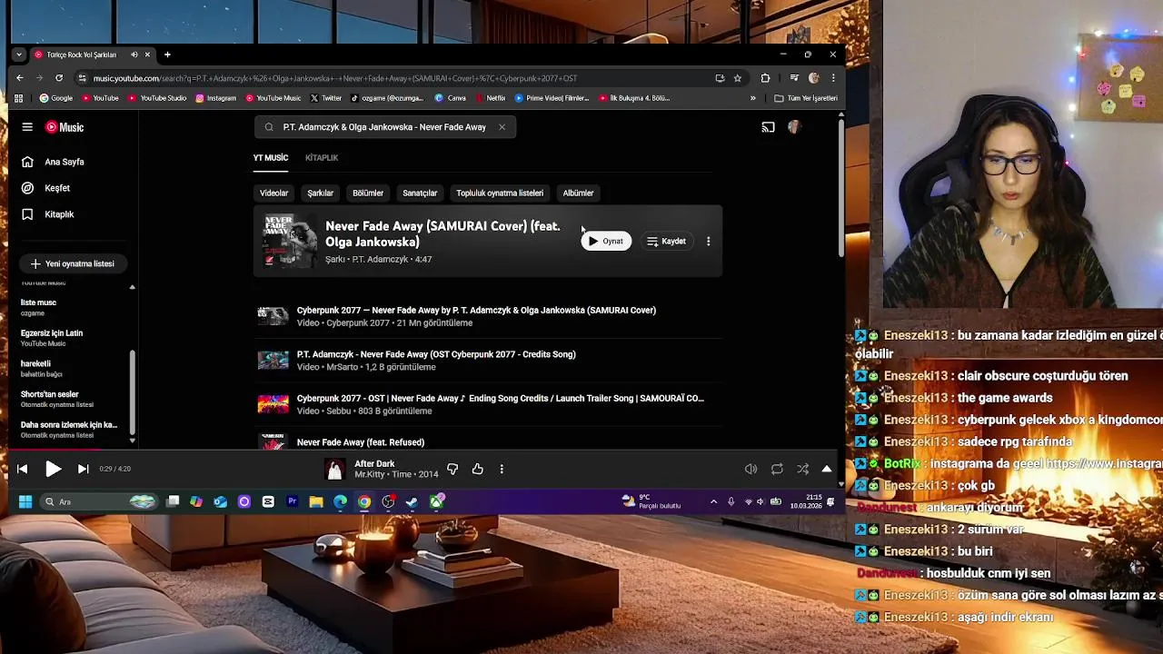
Task: Open more options for the playing track
Action: [x=502, y=469]
